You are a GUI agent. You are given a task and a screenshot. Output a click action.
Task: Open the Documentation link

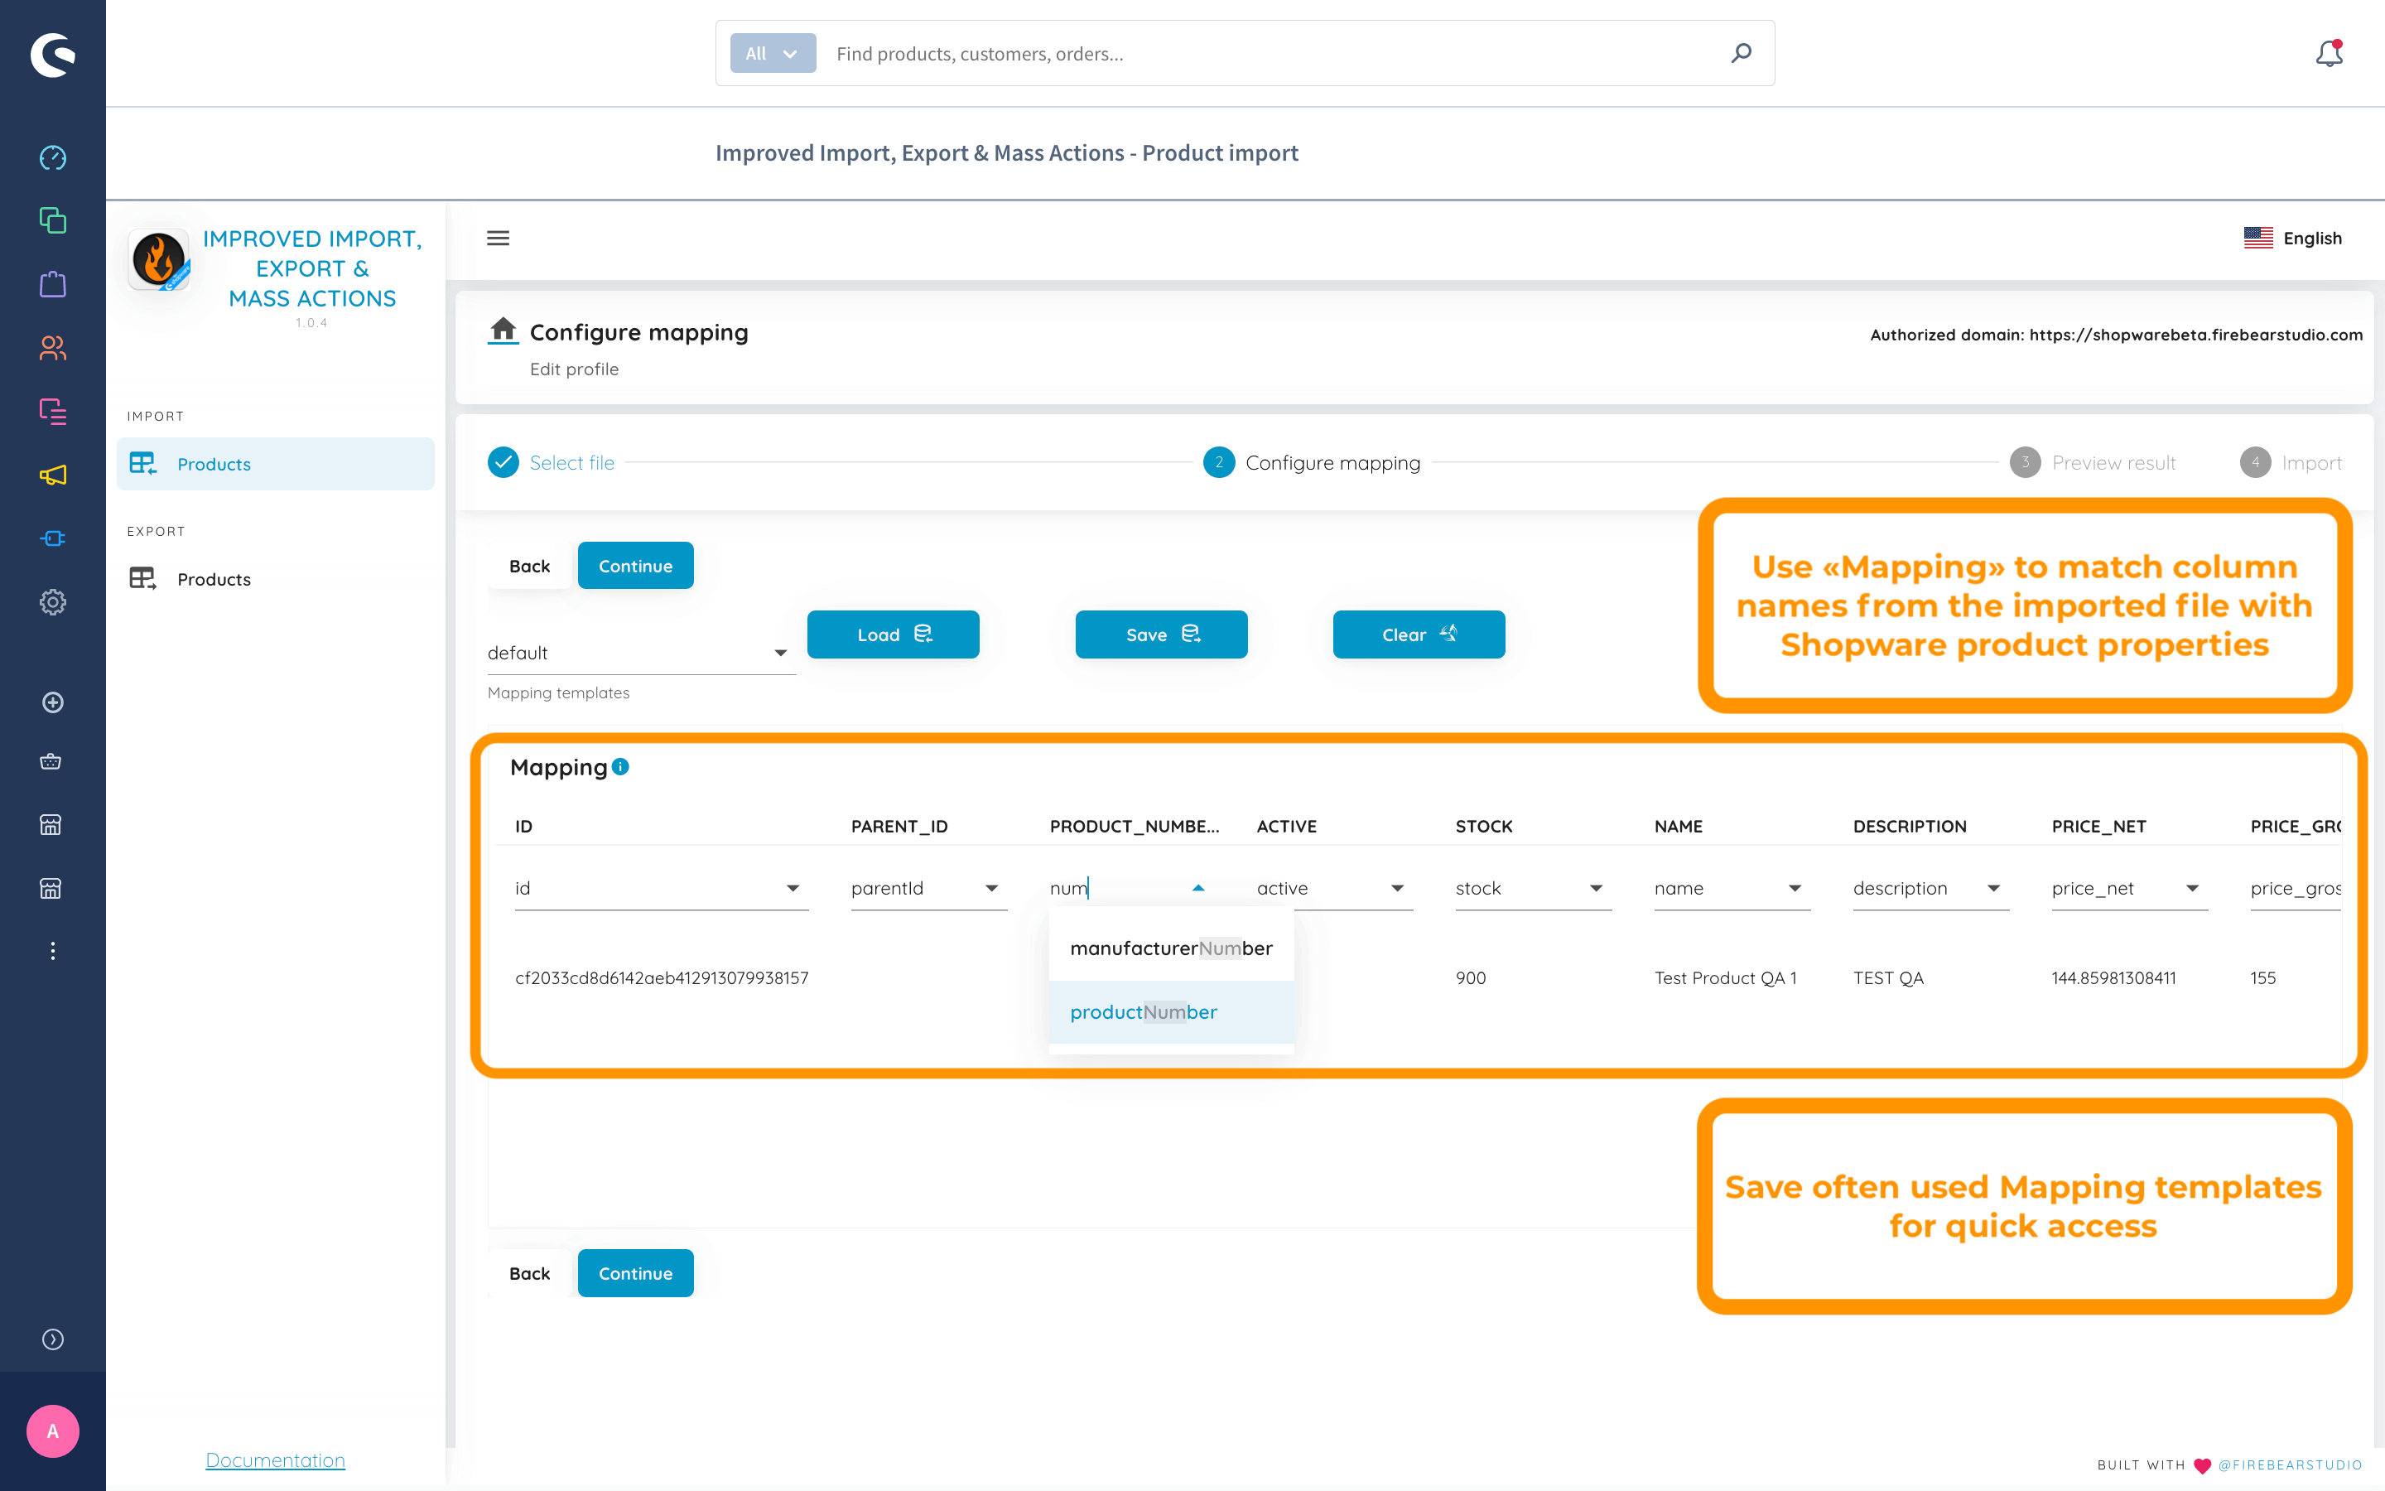pyautogui.click(x=275, y=1460)
